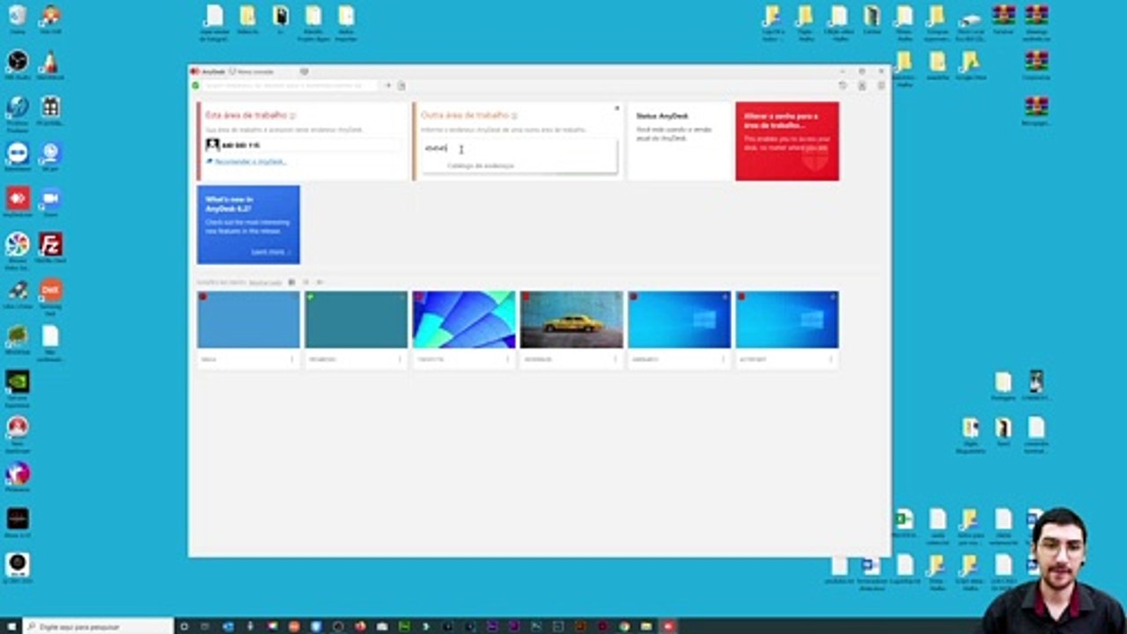The image size is (1127, 634).
Task: Open options menu under geometric wallpaper session
Action: [x=507, y=359]
